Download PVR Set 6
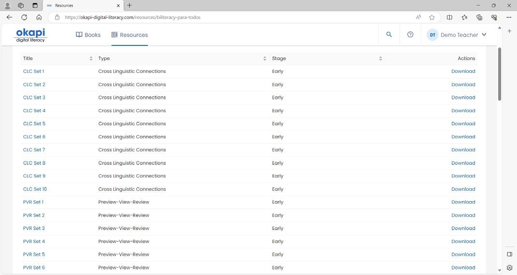This screenshot has width=517, height=275. point(463,267)
